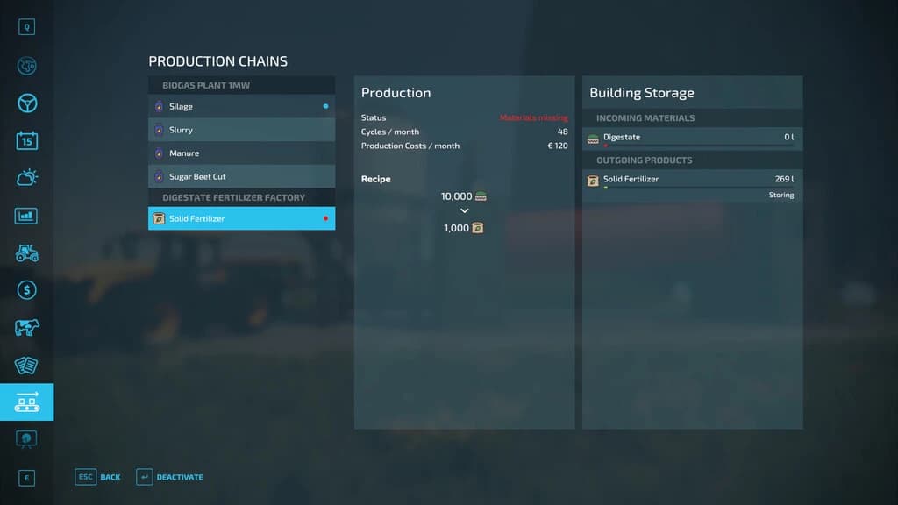Open the finances dollar coin icon
This screenshot has height=505, width=898.
27,290
